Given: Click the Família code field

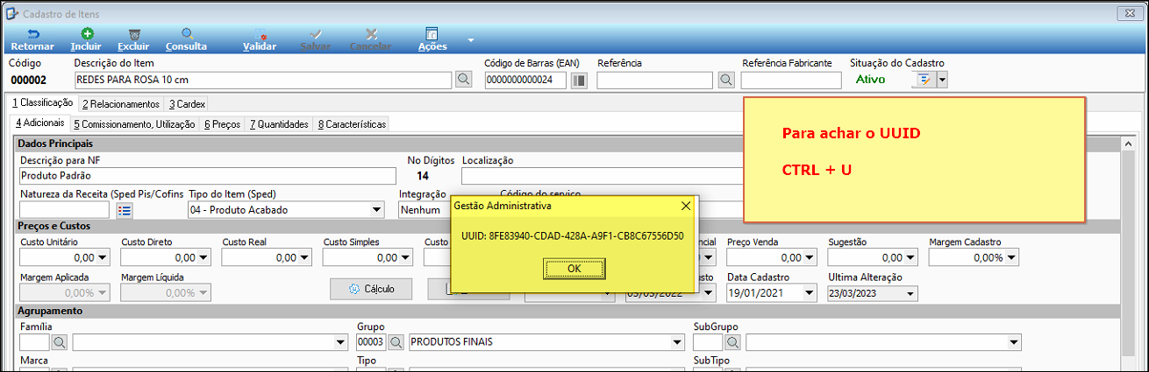Looking at the screenshot, I should [x=34, y=341].
